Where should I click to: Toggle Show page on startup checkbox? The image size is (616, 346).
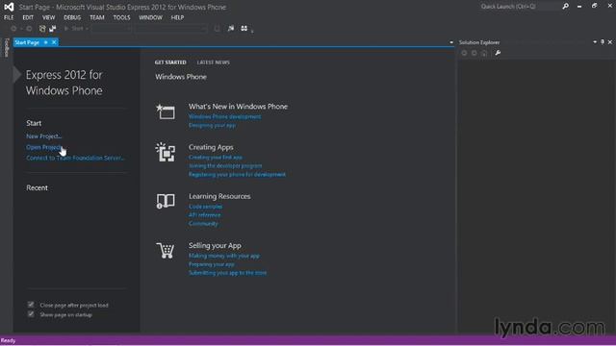click(31, 314)
